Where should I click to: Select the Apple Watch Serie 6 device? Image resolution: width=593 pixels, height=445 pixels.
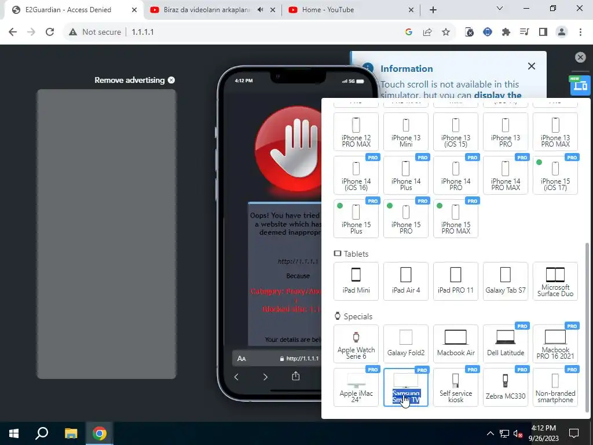coord(356,344)
